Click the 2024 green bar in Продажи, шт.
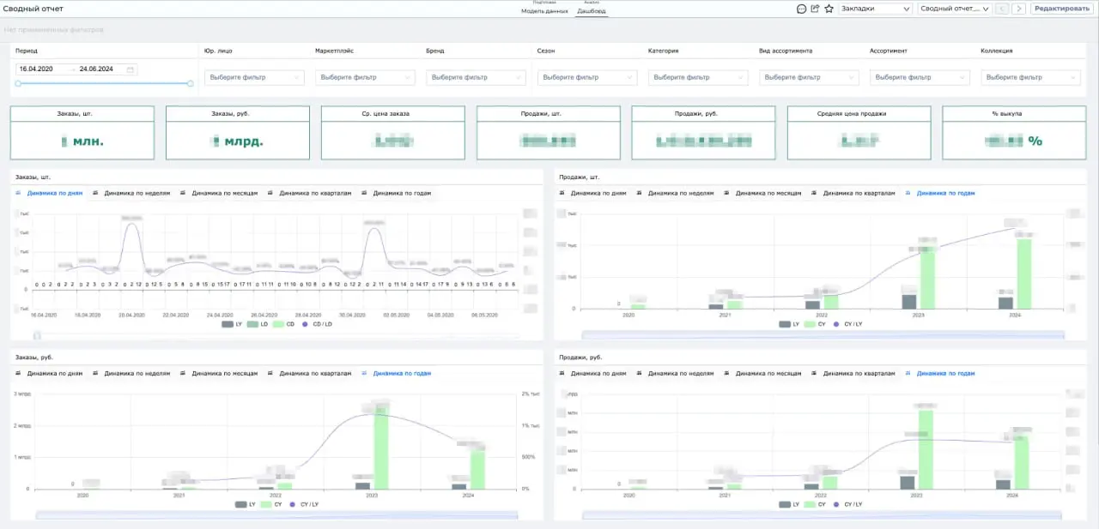This screenshot has height=529, width=1099. [1024, 274]
